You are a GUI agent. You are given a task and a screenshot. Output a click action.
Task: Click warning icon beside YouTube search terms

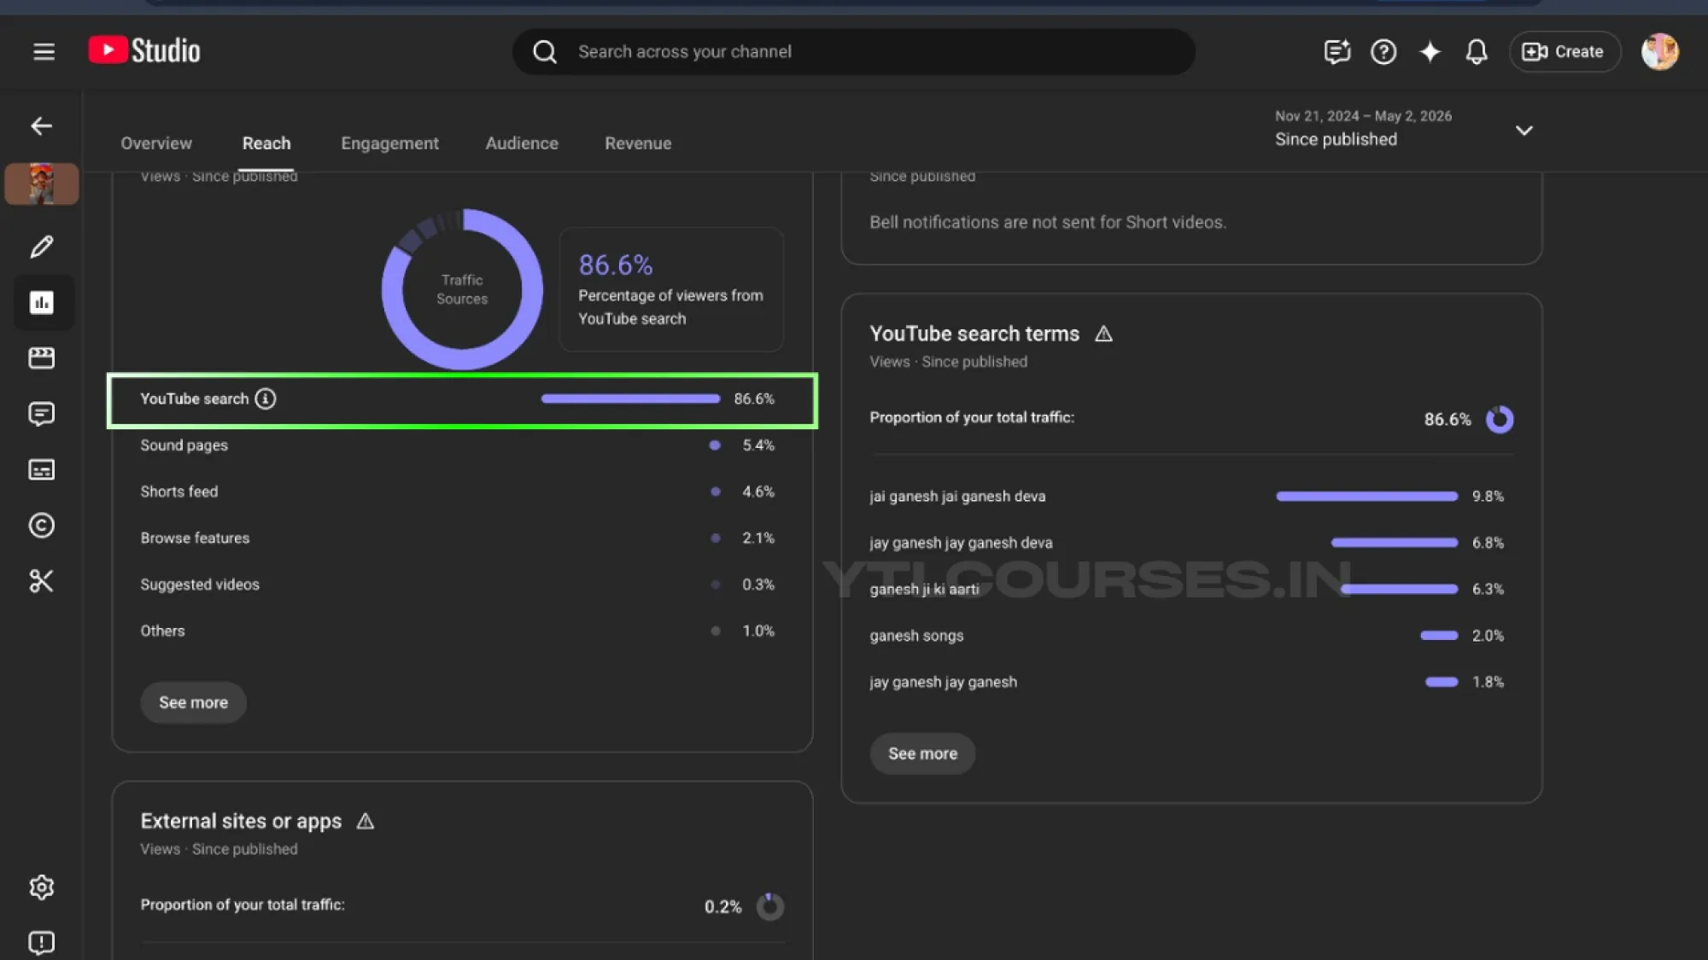pyautogui.click(x=1103, y=334)
